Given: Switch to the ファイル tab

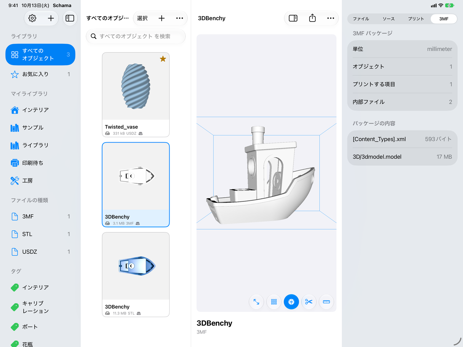Looking at the screenshot, I should (x=361, y=19).
